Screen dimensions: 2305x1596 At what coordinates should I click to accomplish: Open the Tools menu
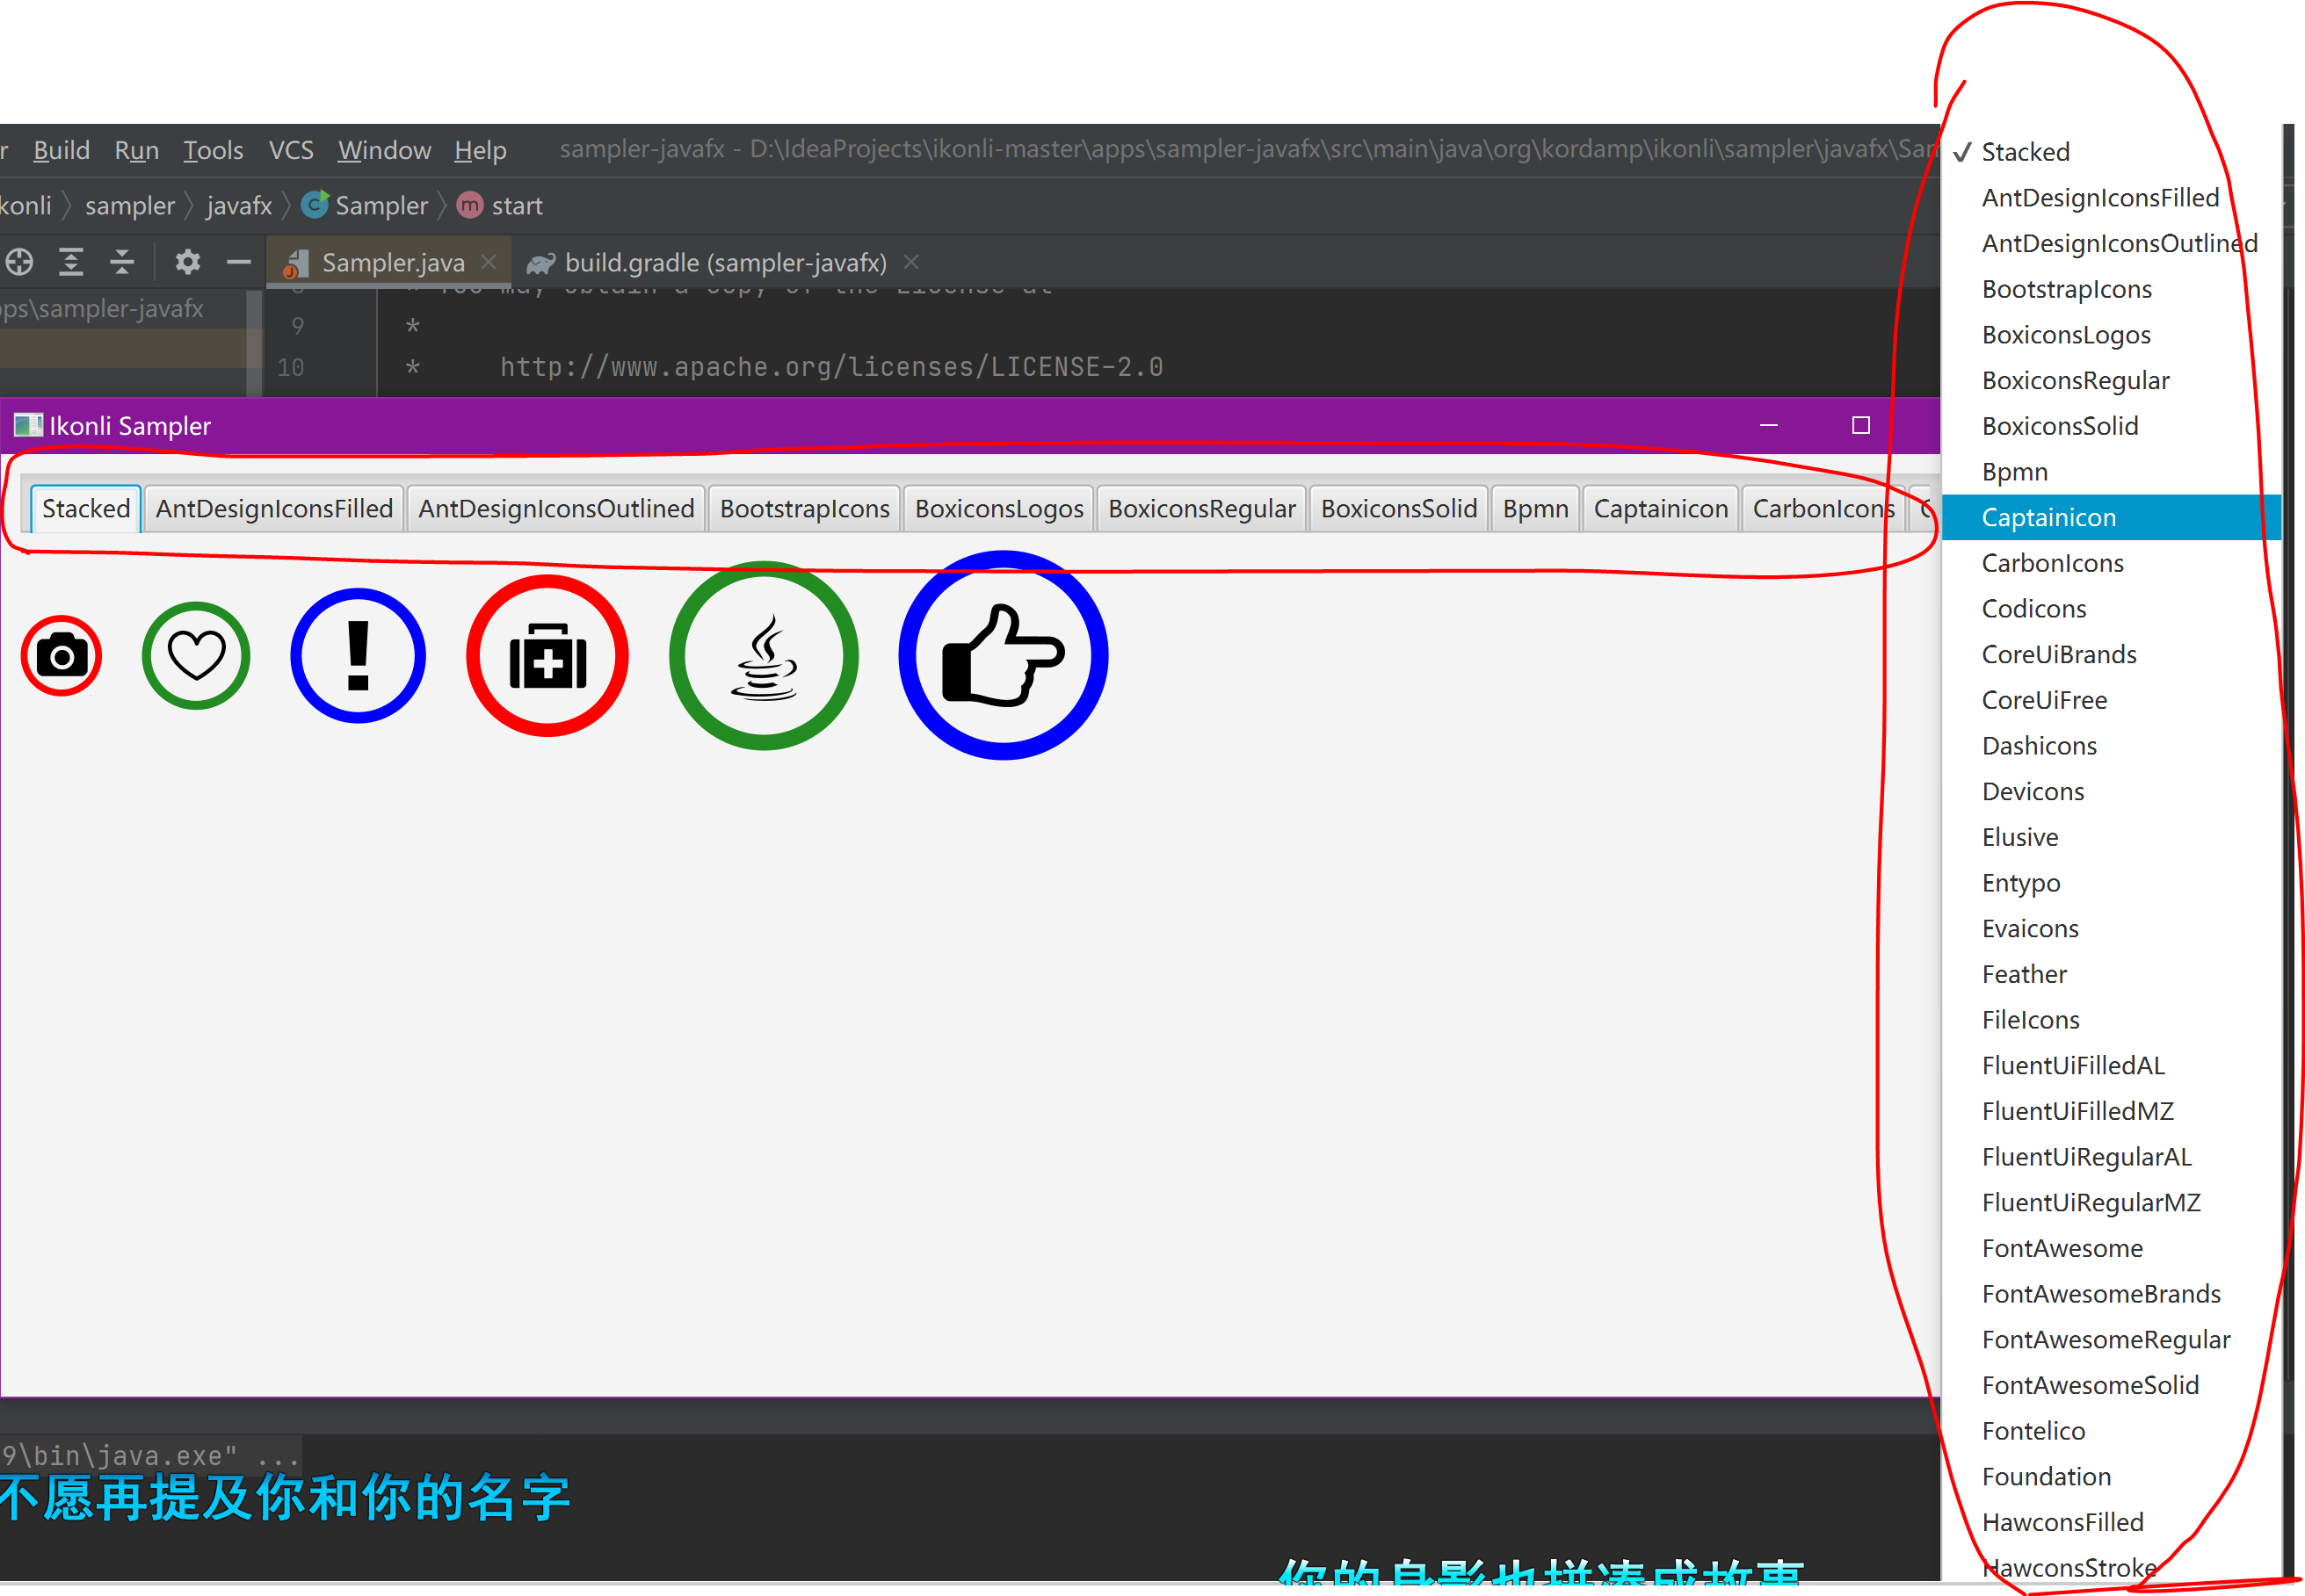click(x=213, y=150)
